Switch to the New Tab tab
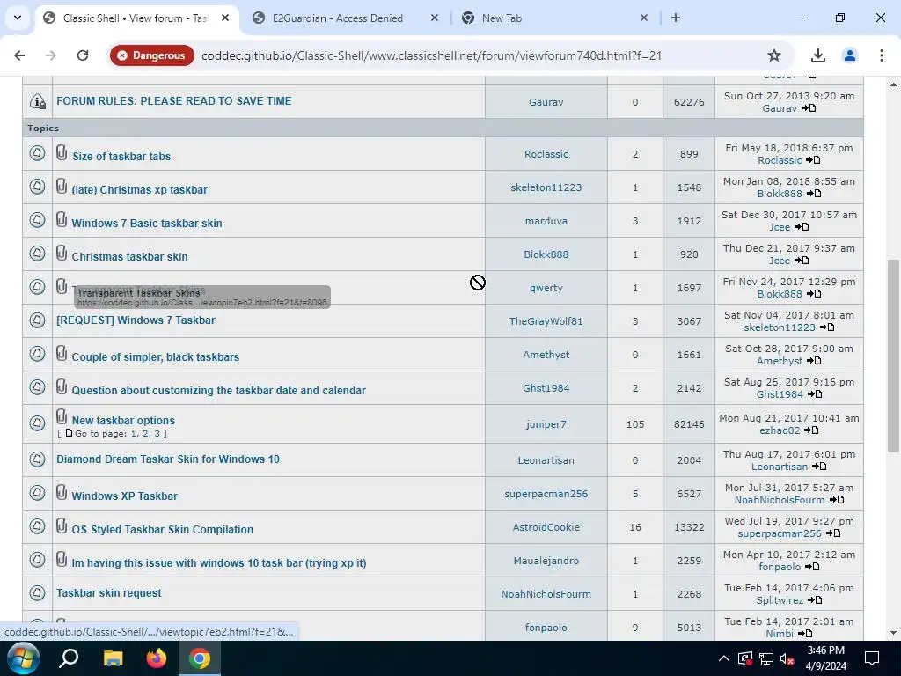This screenshot has width=901, height=676. [x=502, y=18]
